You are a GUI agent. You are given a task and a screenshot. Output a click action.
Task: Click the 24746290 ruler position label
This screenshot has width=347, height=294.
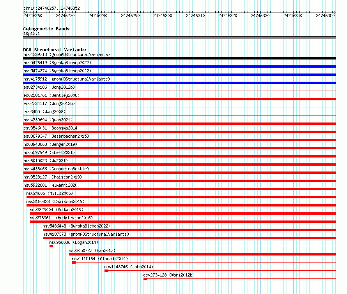coord(130,16)
